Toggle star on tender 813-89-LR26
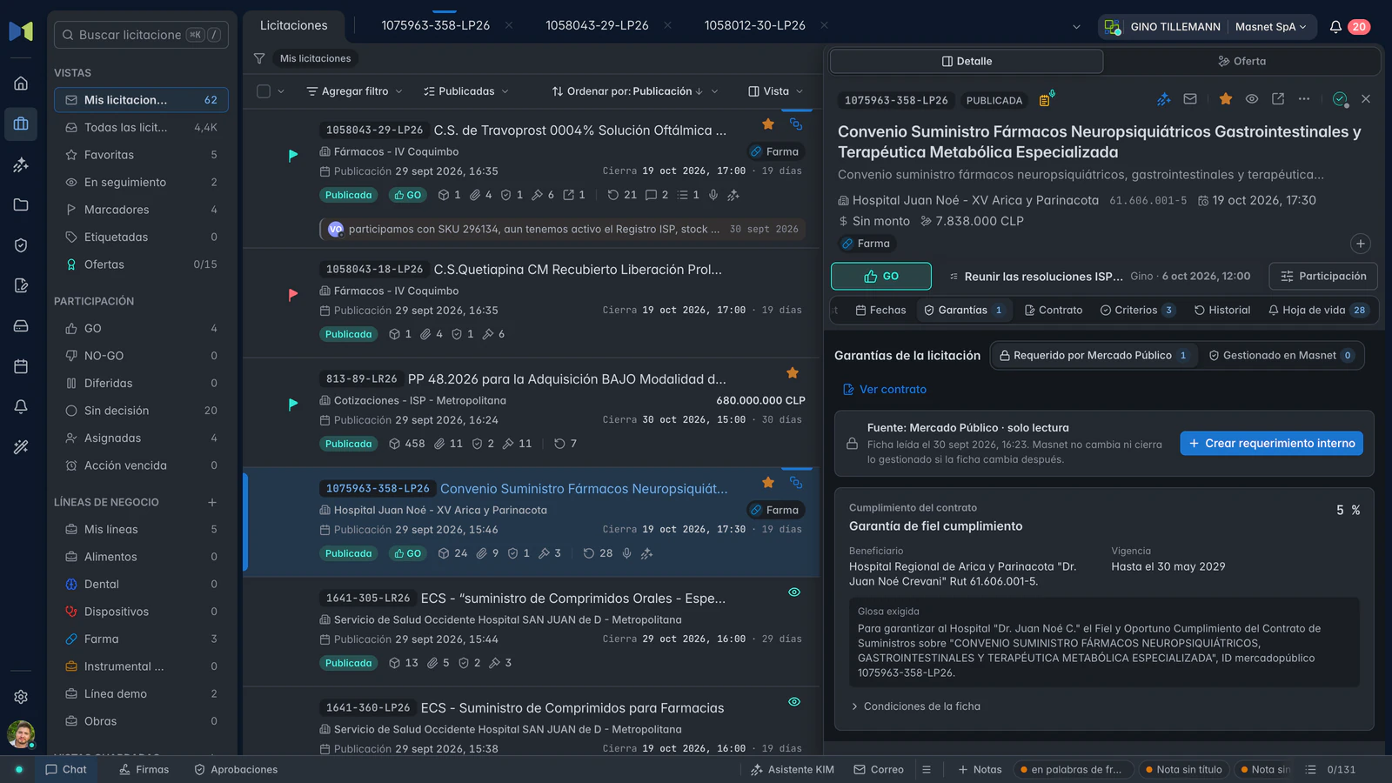This screenshot has width=1392, height=783. (793, 373)
